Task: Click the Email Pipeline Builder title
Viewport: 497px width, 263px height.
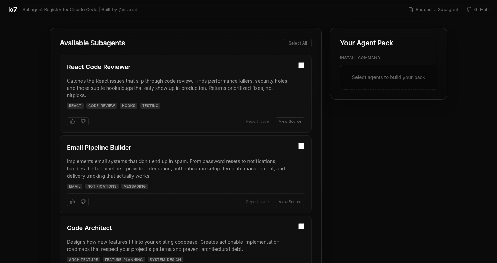Action: 99,148
